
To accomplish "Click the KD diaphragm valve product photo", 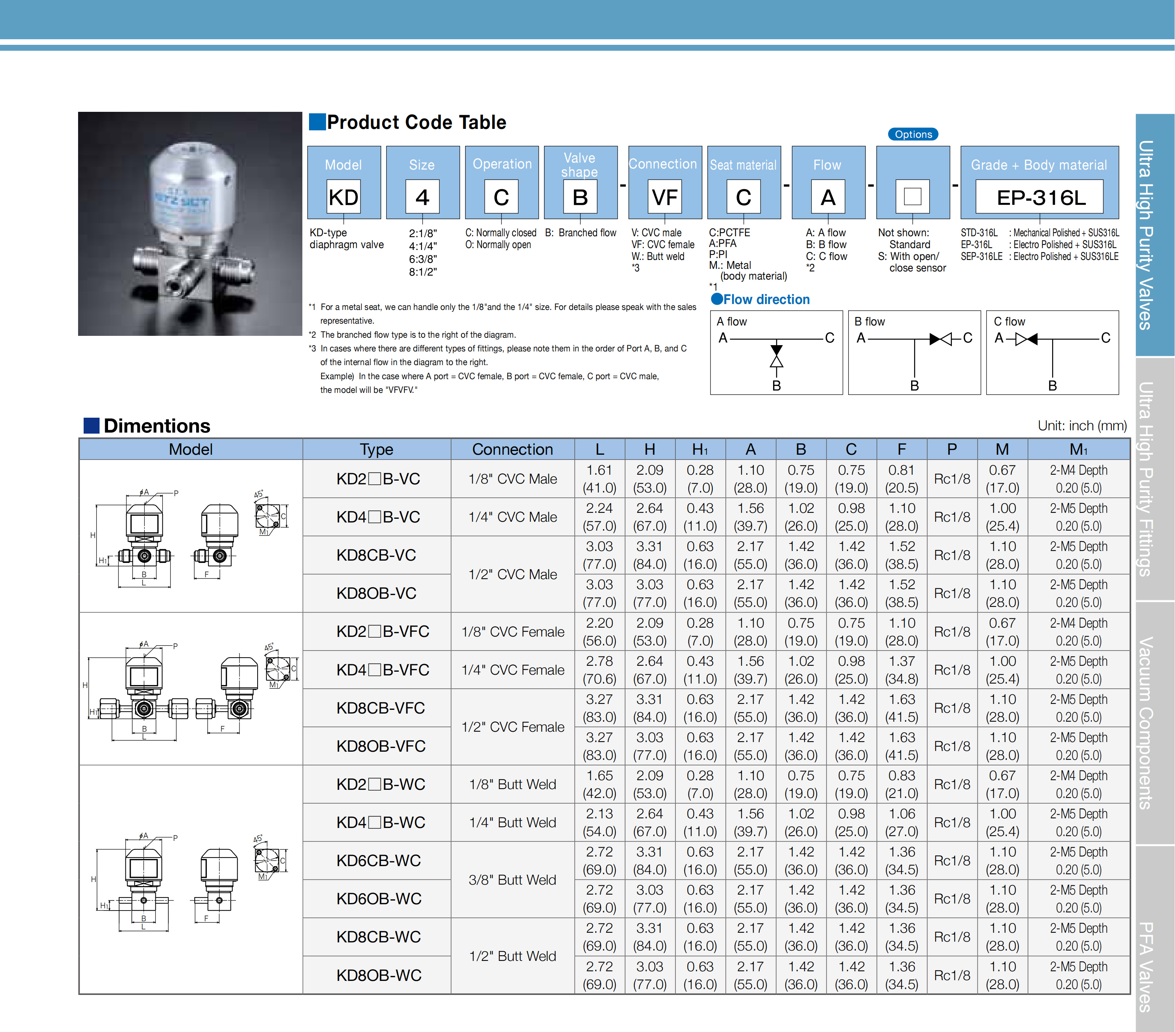I will (190, 224).
